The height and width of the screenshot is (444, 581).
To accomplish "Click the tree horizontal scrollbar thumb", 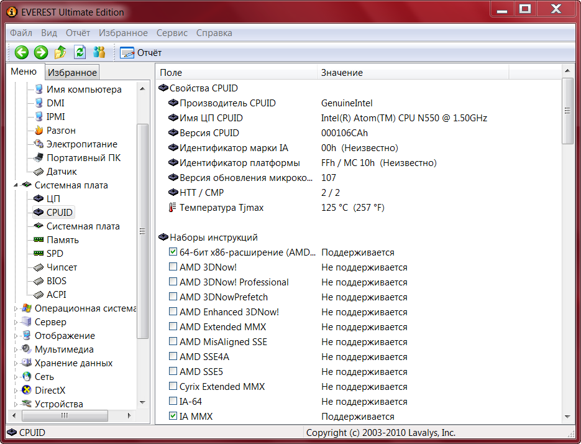I will (x=65, y=415).
